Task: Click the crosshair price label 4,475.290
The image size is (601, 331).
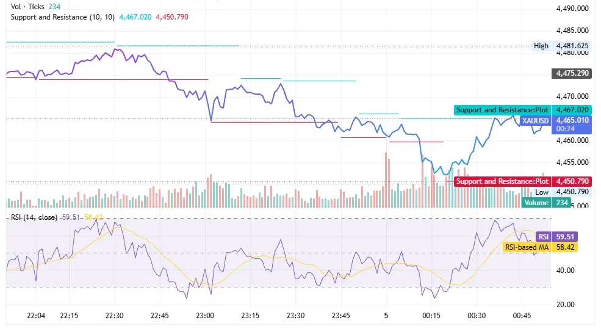Action: coord(572,73)
